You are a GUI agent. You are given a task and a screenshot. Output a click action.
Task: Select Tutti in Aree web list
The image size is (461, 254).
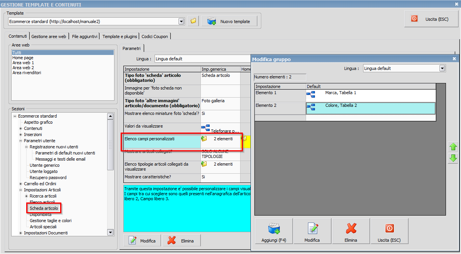(62, 53)
